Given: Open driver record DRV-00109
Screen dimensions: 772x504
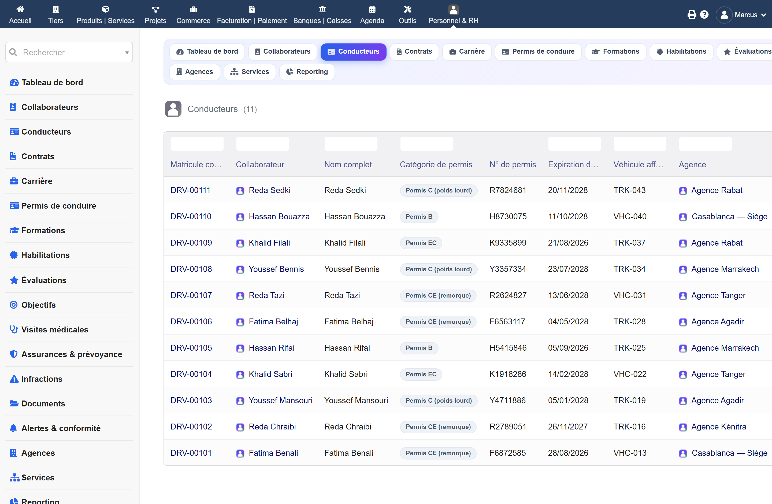Looking at the screenshot, I should tap(191, 243).
